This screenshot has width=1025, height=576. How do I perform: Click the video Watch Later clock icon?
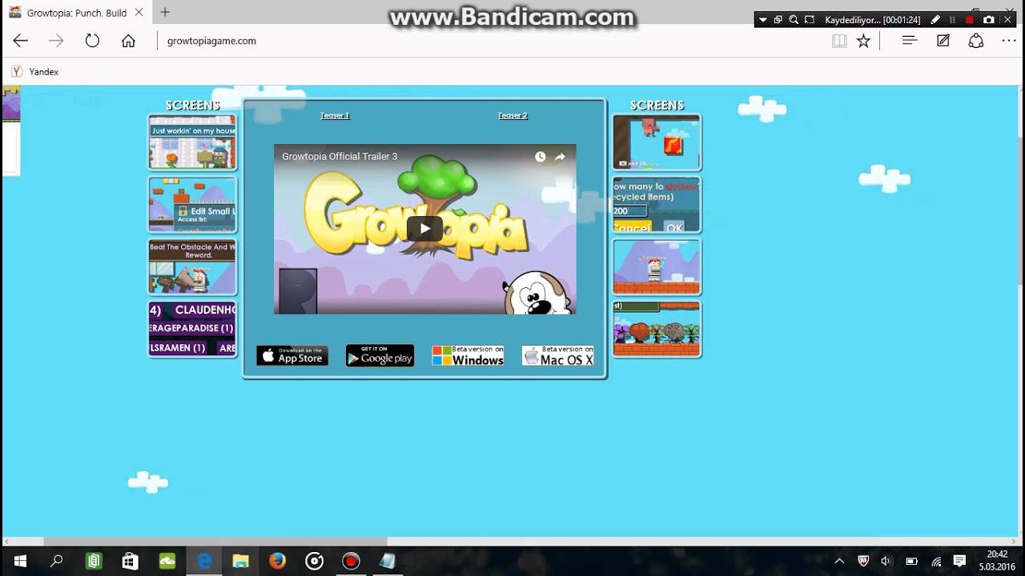click(x=541, y=157)
